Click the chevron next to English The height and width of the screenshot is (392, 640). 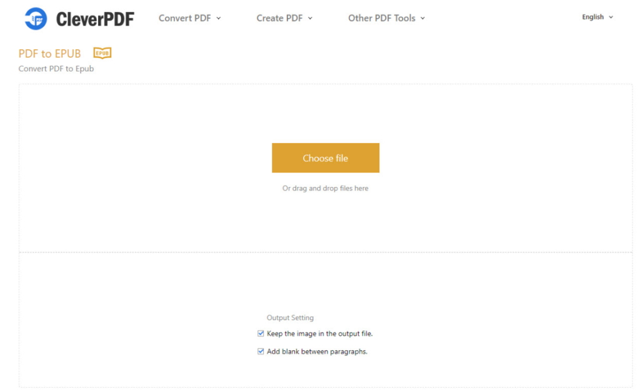[x=611, y=17]
